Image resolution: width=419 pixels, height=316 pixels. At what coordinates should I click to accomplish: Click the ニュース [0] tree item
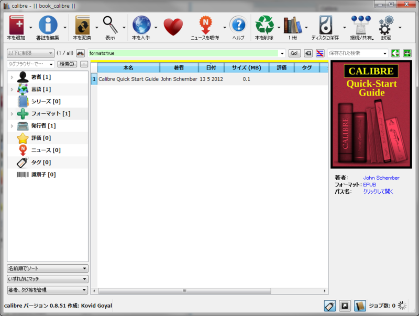click(x=46, y=150)
